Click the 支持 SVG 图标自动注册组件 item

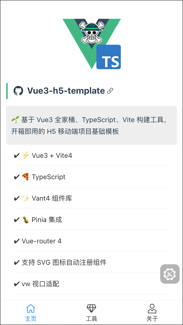point(91,262)
